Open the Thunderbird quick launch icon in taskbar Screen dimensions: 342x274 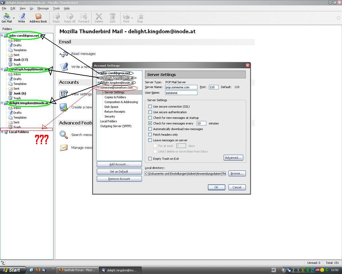pyautogui.click(x=44, y=270)
